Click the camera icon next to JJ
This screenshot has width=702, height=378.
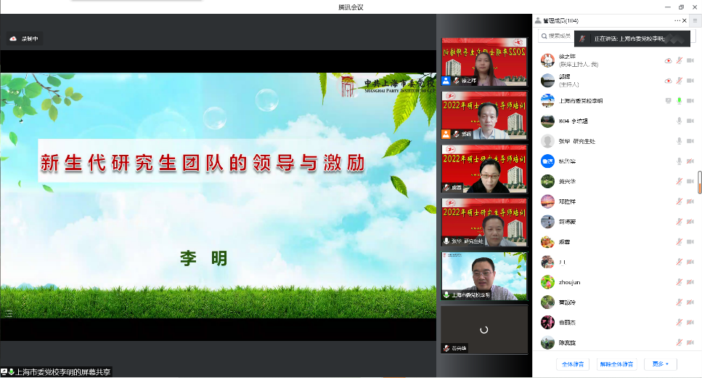(x=690, y=262)
